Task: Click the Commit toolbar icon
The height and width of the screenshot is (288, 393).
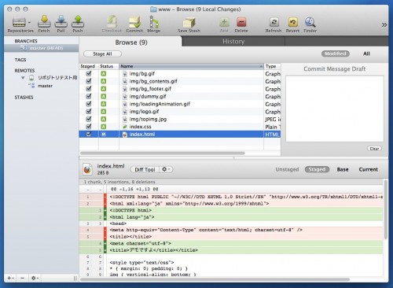Action: 134,22
